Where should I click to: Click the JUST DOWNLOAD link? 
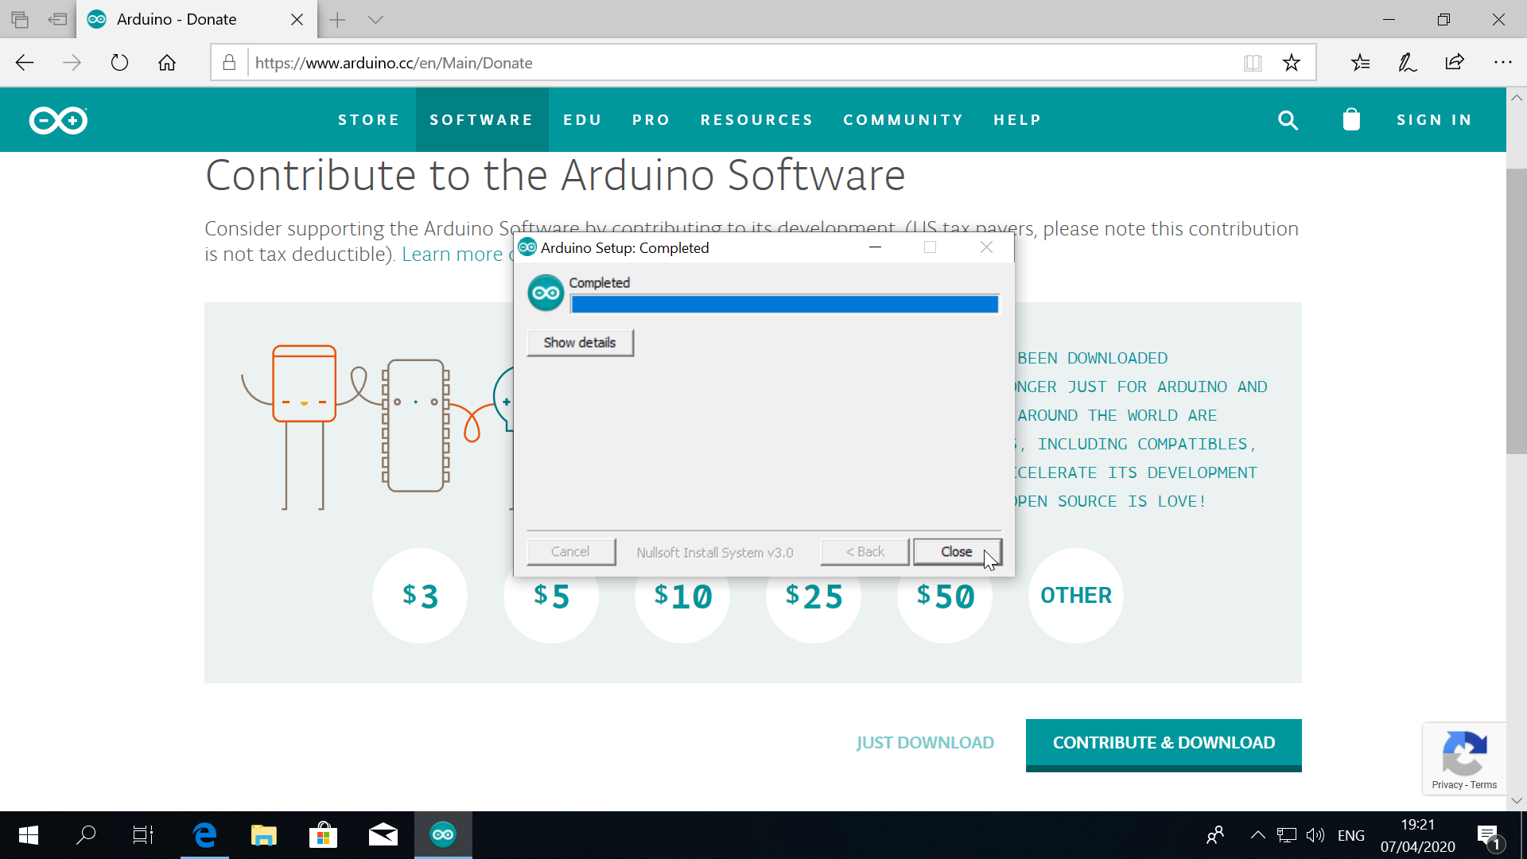(925, 743)
